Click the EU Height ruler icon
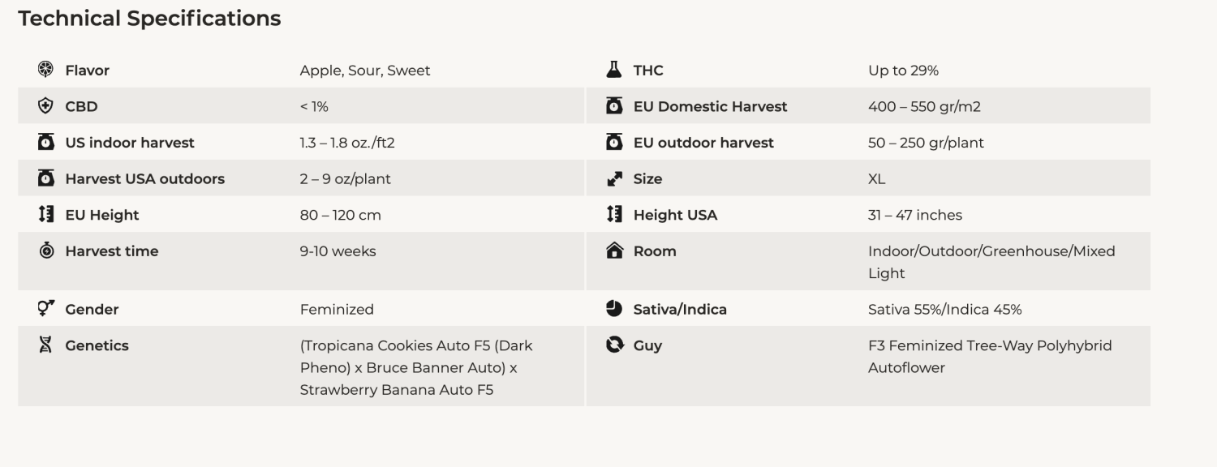The height and width of the screenshot is (467, 1217). [x=46, y=215]
